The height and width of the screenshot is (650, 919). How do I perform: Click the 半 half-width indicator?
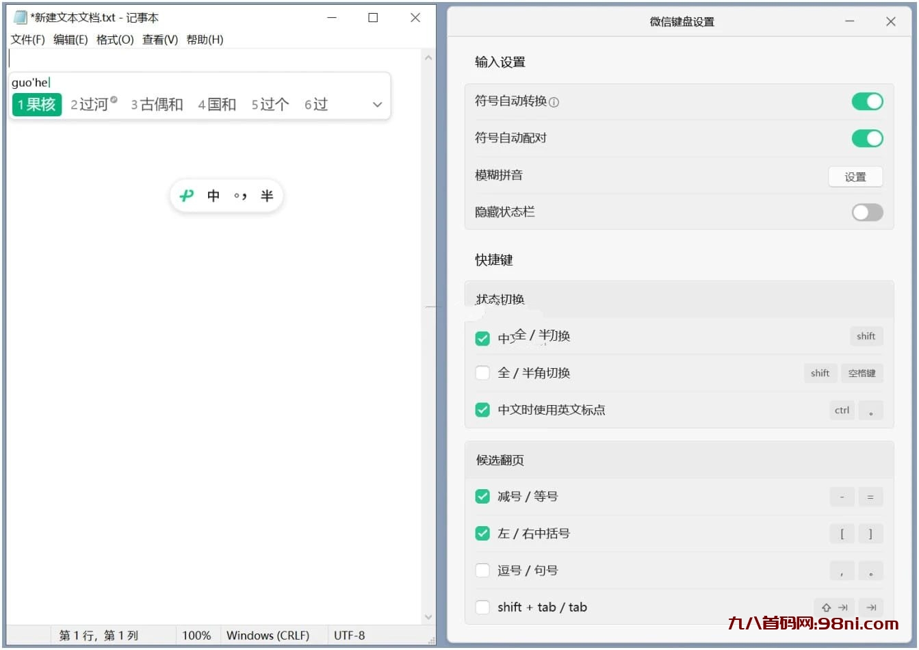(x=267, y=196)
